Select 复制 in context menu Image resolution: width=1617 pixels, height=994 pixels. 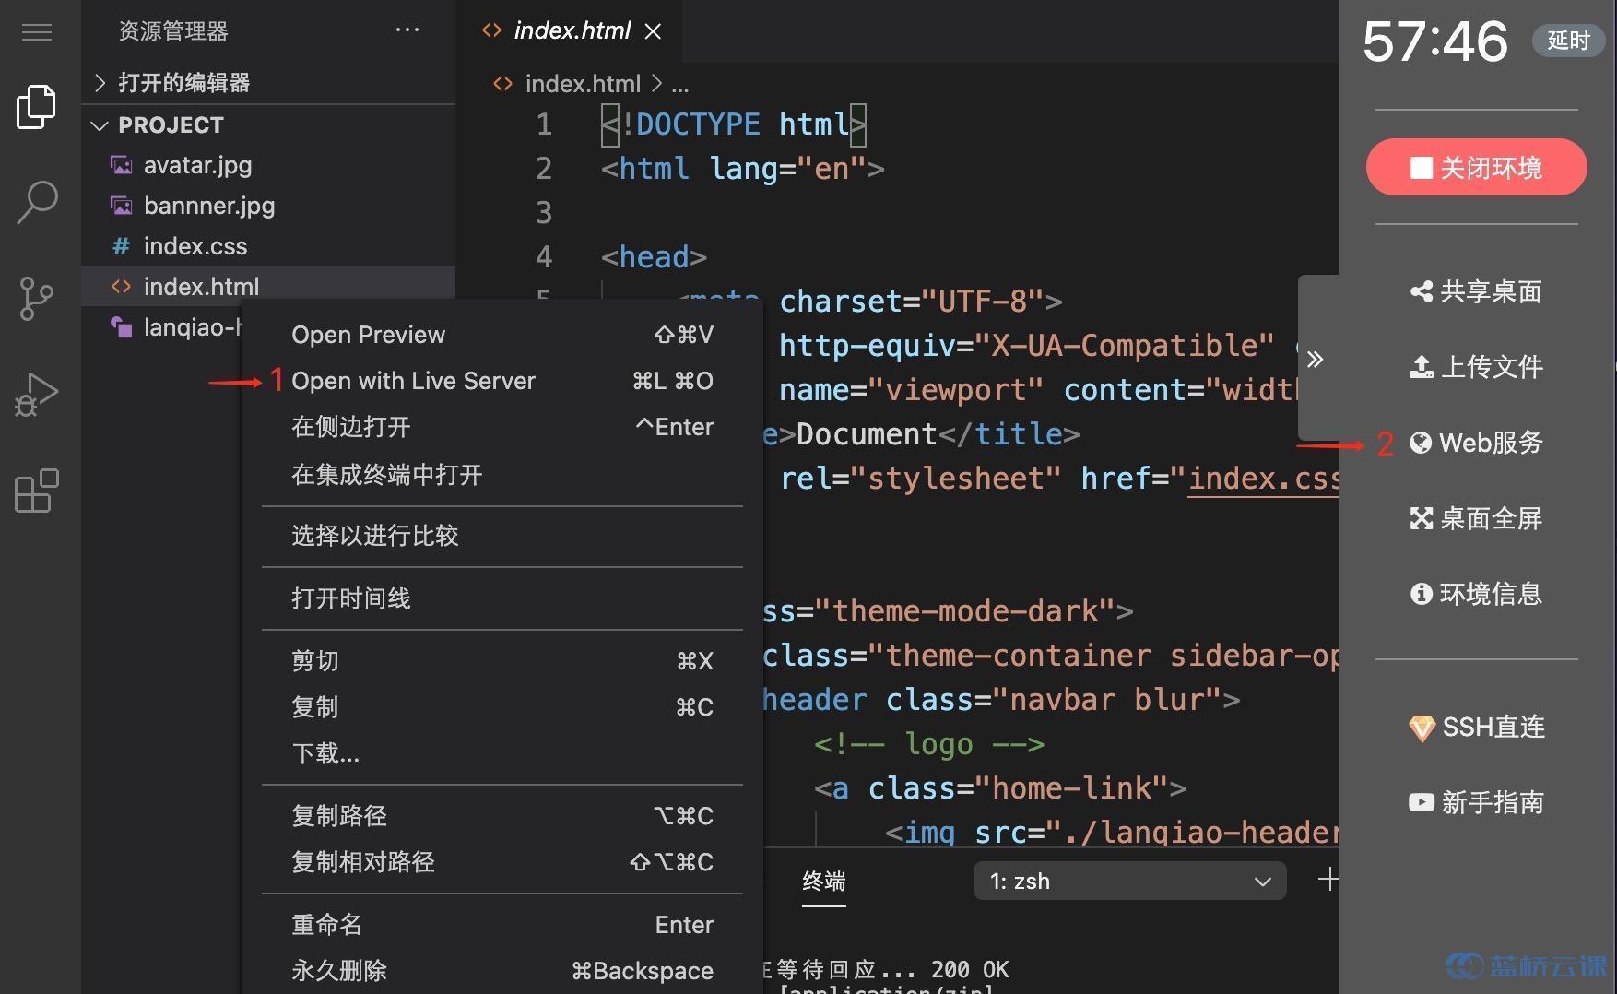pos(502,707)
